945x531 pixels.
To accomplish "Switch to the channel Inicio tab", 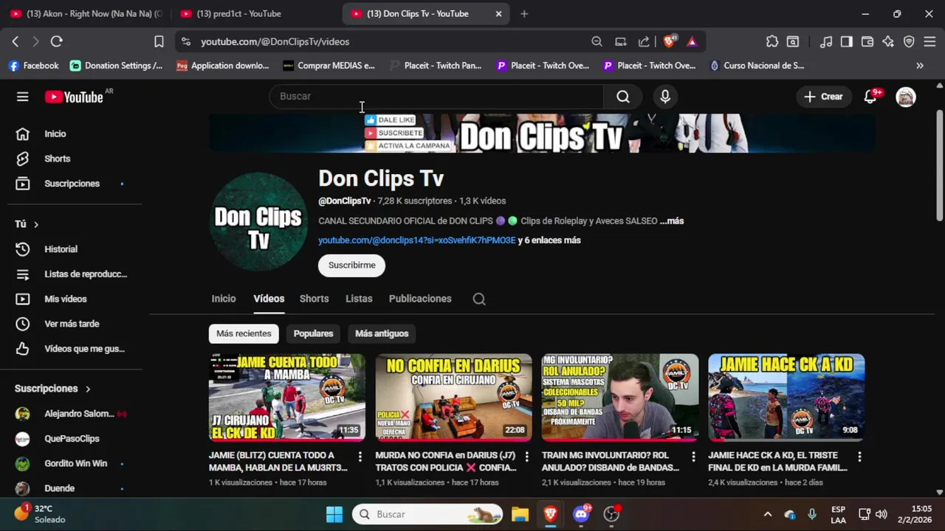I will (224, 299).
